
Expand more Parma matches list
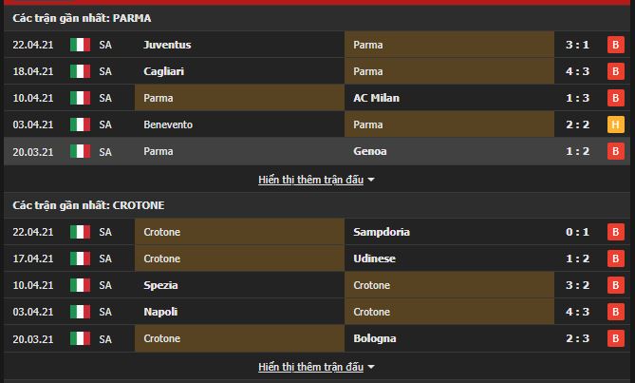pos(316,179)
